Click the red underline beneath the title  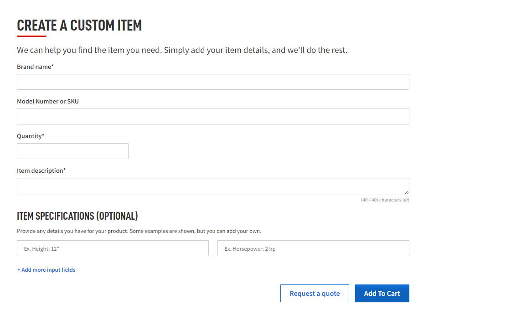point(31,36)
